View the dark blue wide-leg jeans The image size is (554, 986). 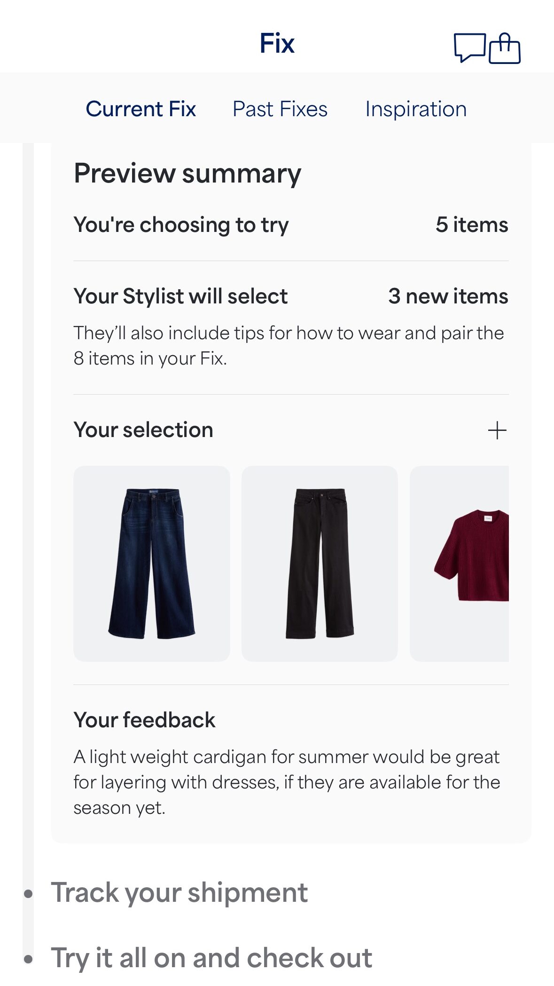(152, 564)
